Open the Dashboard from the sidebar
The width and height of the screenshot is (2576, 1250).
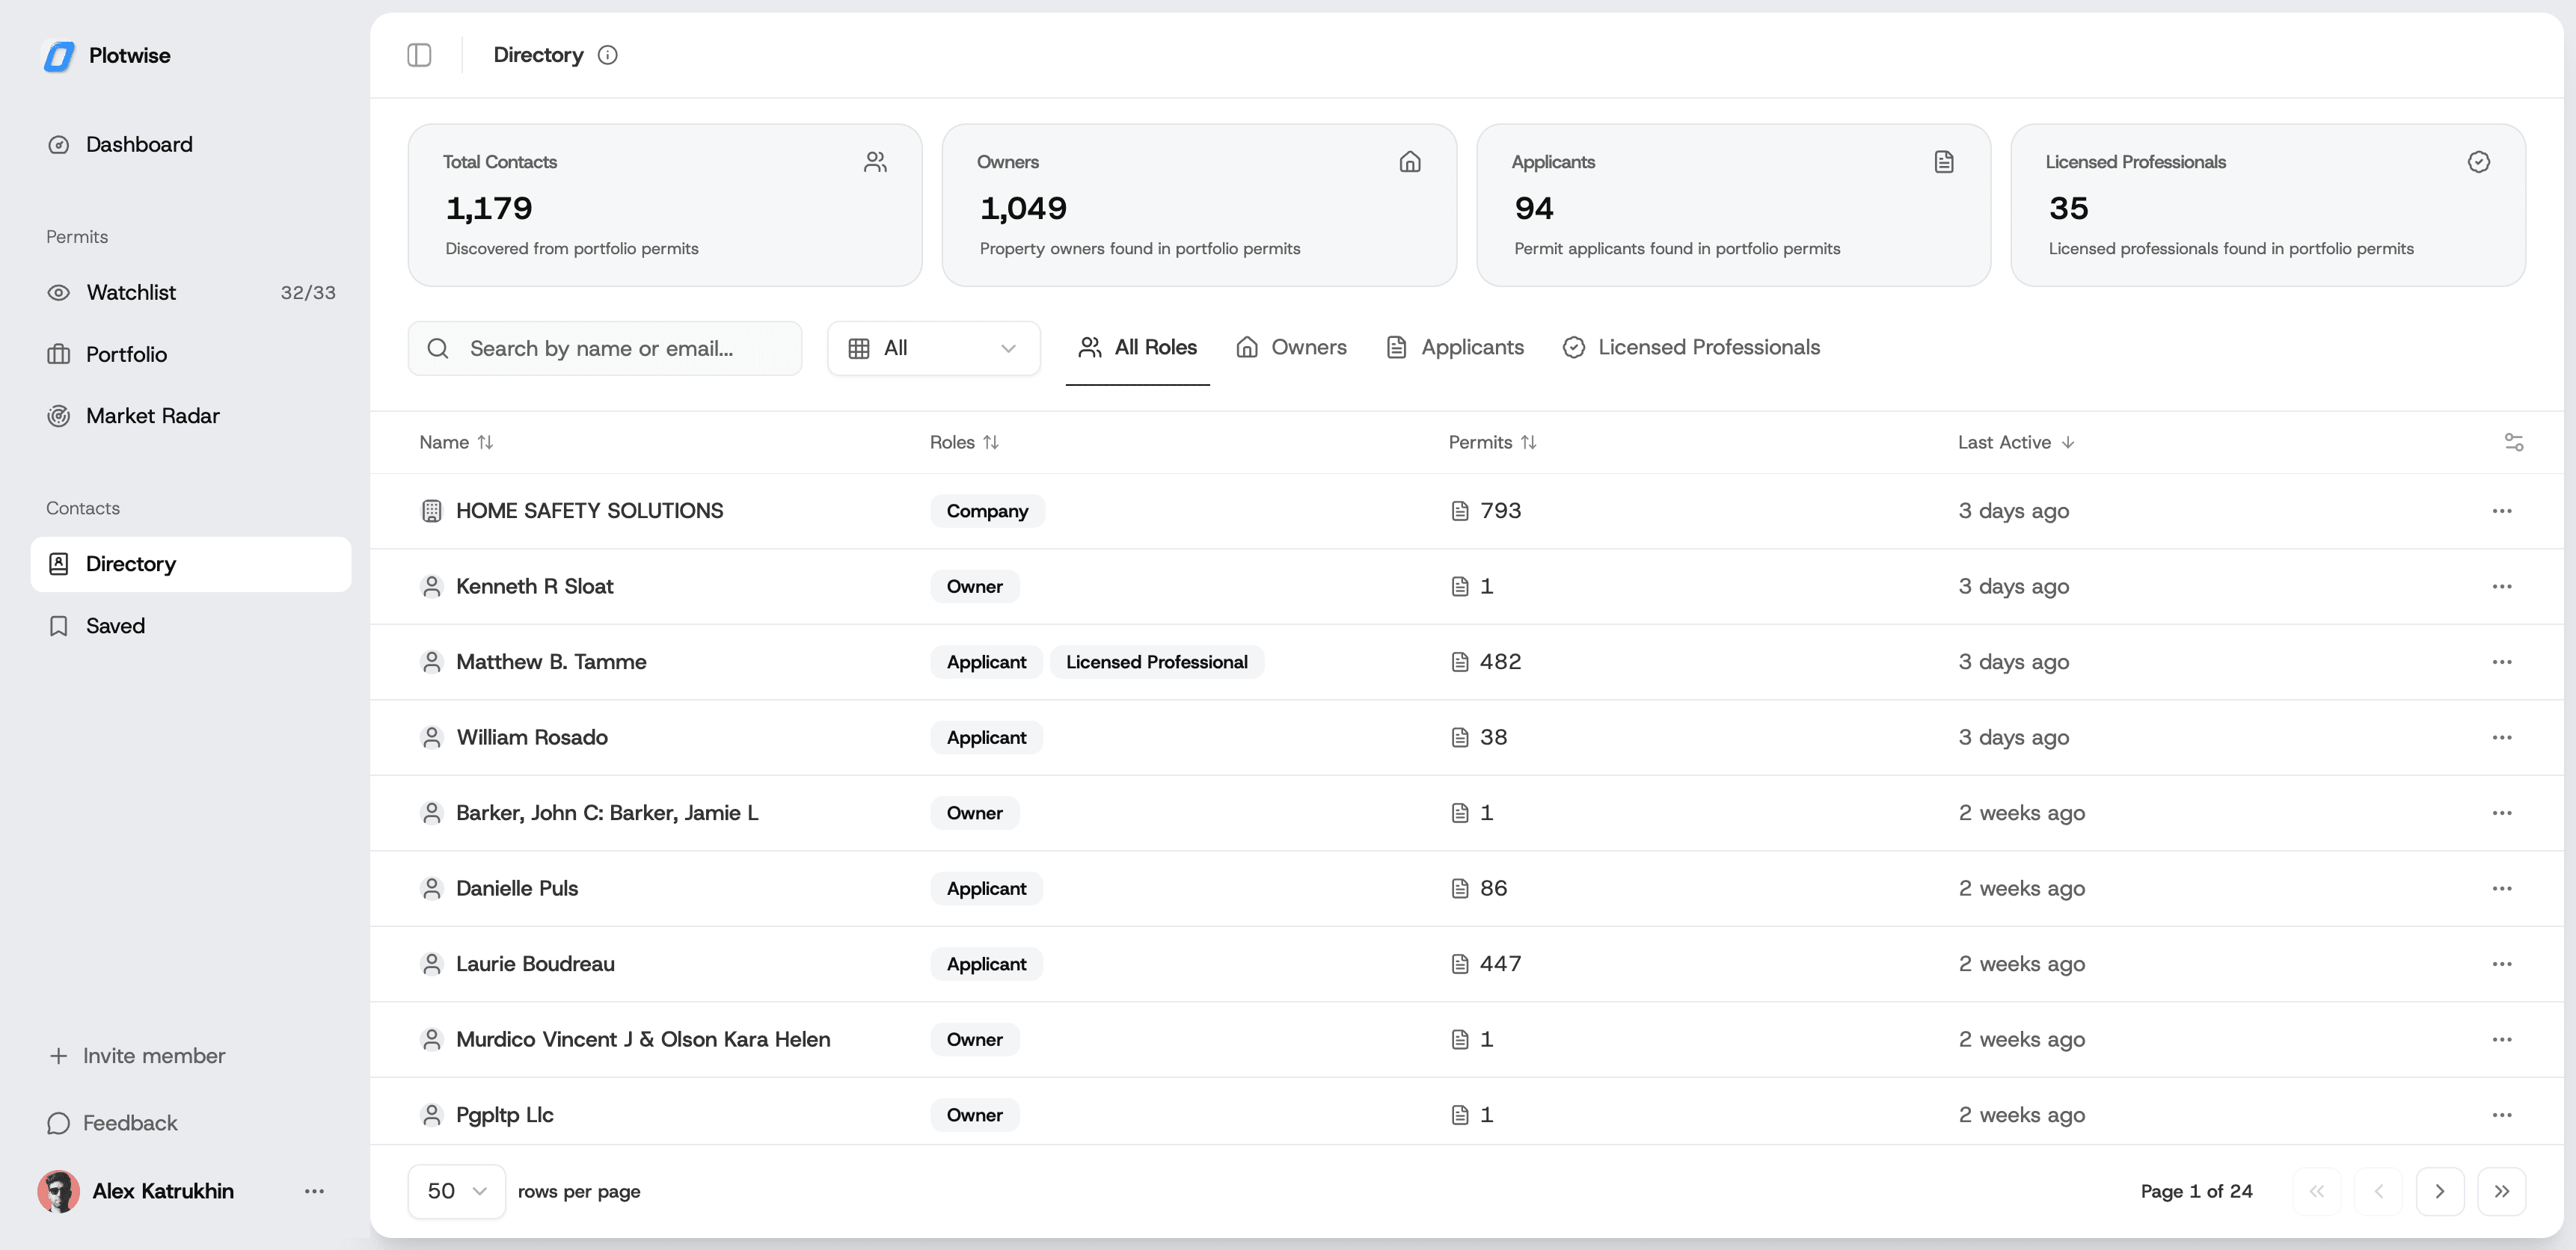(139, 144)
